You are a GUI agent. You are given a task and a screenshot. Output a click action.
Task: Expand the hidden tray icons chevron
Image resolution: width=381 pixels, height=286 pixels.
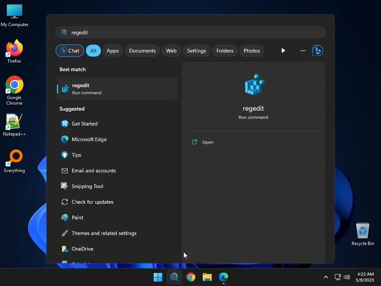coord(326,277)
